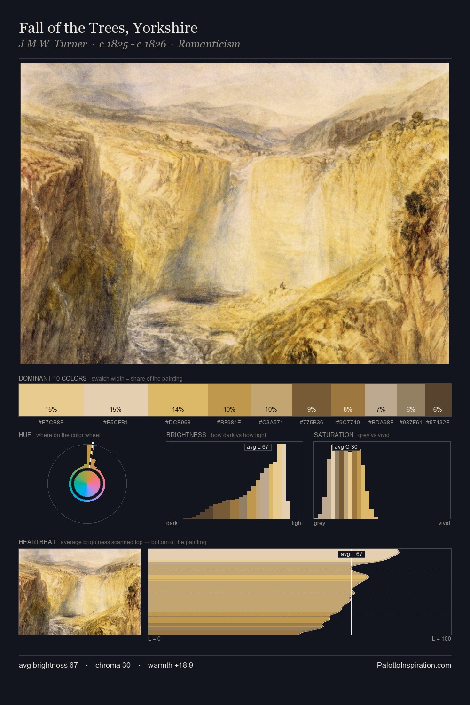Click the 'avg L 67' heartbeat label
The width and height of the screenshot is (470, 705).
coord(352,554)
